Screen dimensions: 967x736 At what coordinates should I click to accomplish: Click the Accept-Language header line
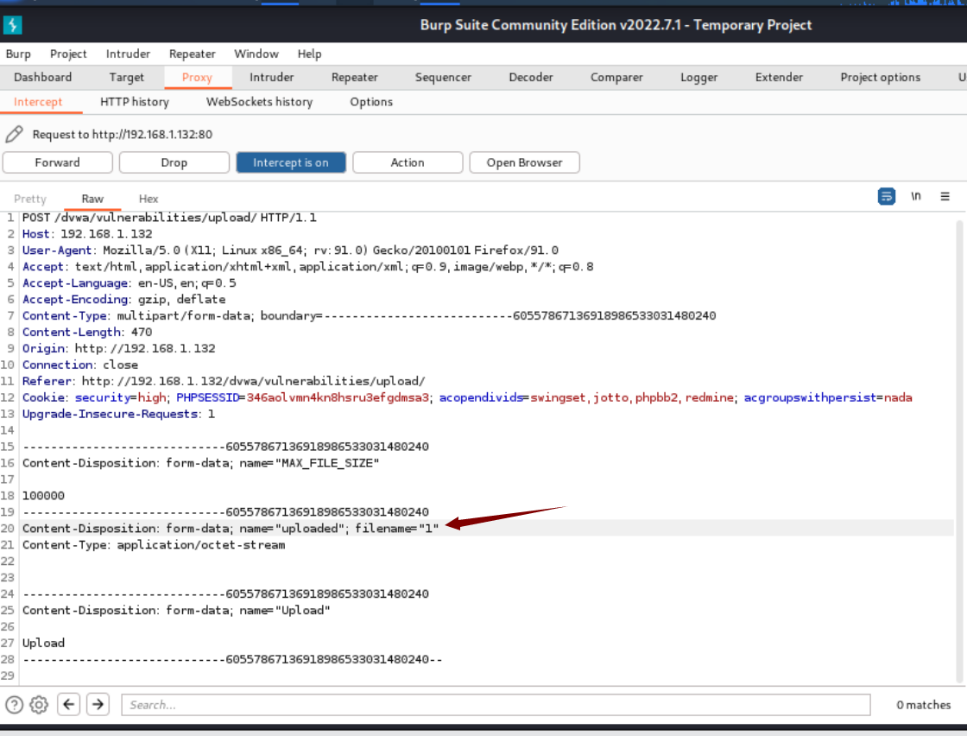(x=129, y=283)
